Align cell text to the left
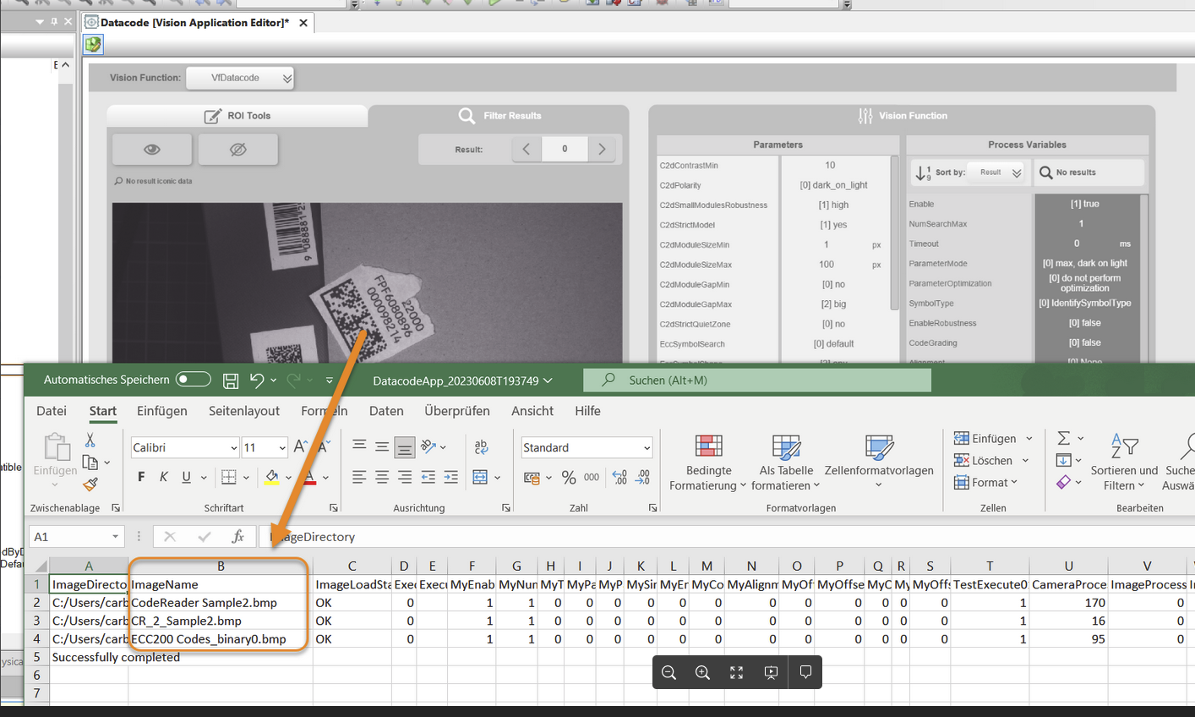 pos(359,478)
